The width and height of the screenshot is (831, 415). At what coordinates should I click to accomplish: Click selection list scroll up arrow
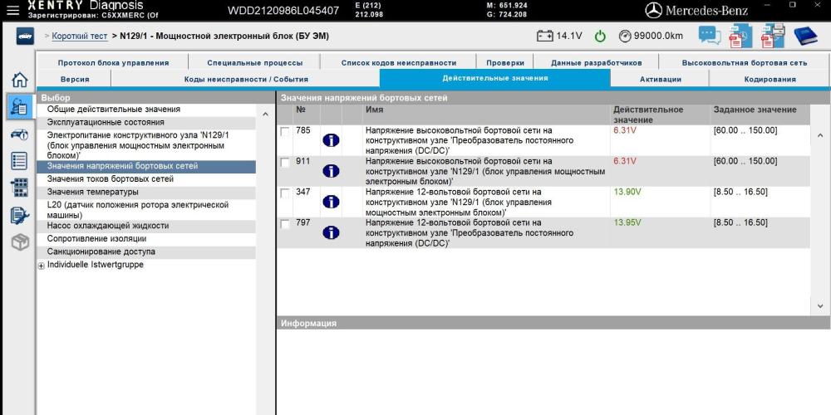point(266,114)
